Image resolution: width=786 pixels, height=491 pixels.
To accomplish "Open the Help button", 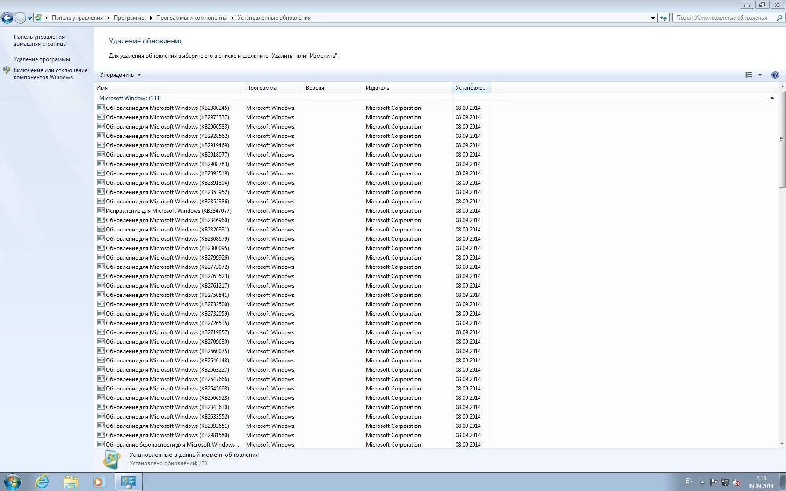I will [x=775, y=75].
